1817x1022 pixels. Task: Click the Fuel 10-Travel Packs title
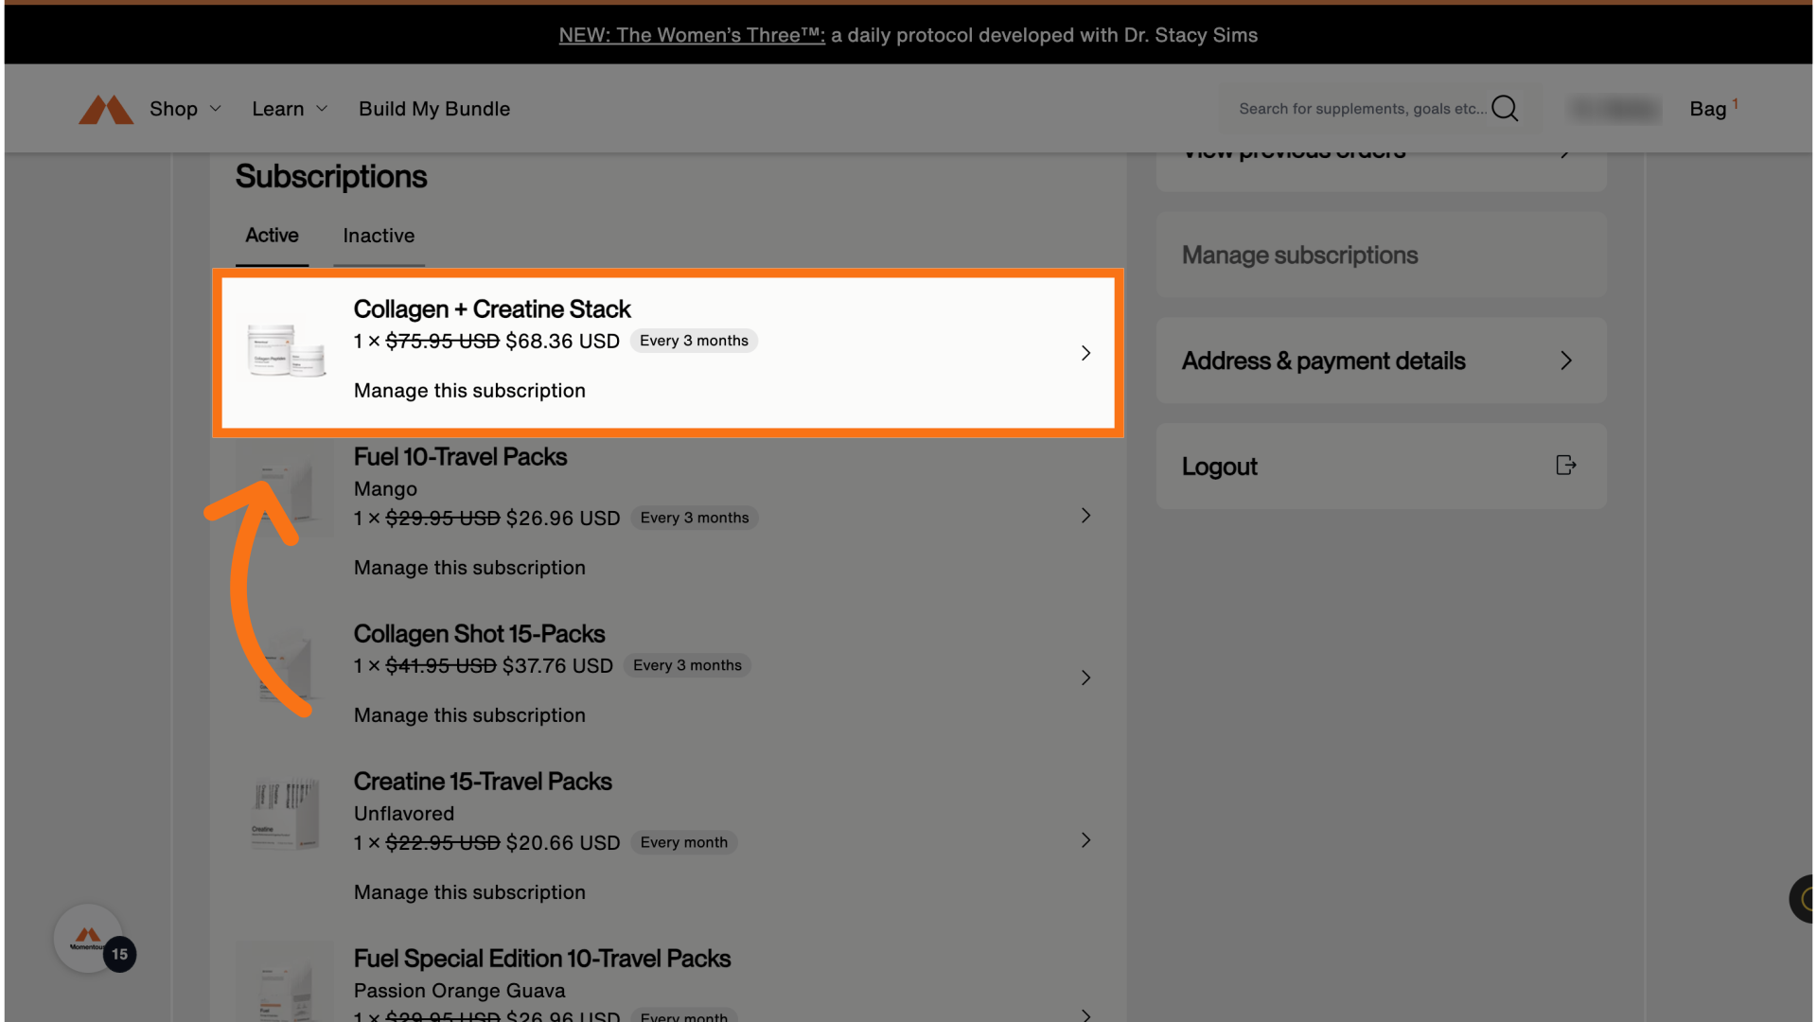coord(460,457)
